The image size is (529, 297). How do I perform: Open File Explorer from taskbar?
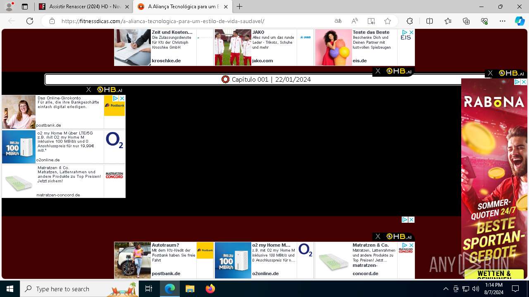tap(190, 289)
